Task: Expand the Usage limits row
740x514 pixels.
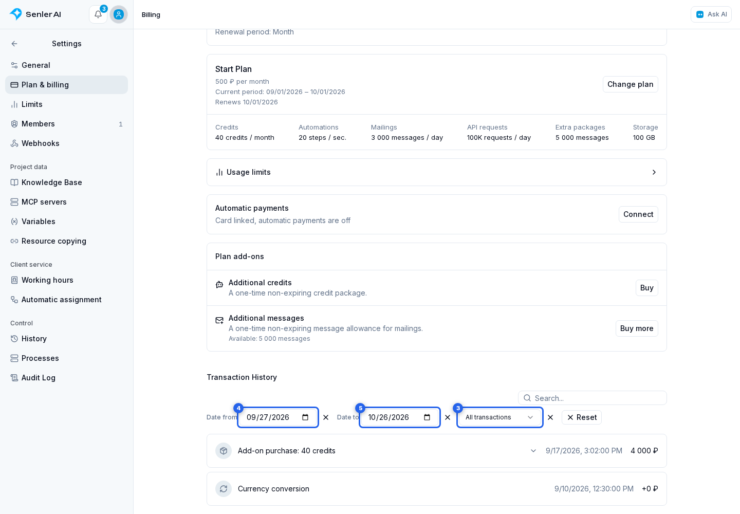Action: (x=437, y=172)
